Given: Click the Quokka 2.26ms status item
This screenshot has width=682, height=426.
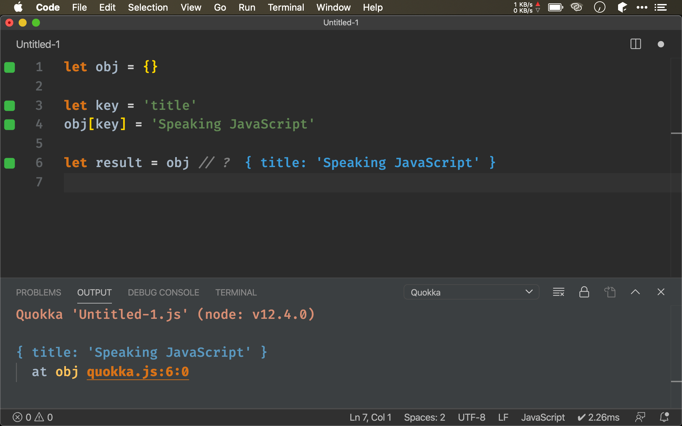Looking at the screenshot, I should point(599,417).
